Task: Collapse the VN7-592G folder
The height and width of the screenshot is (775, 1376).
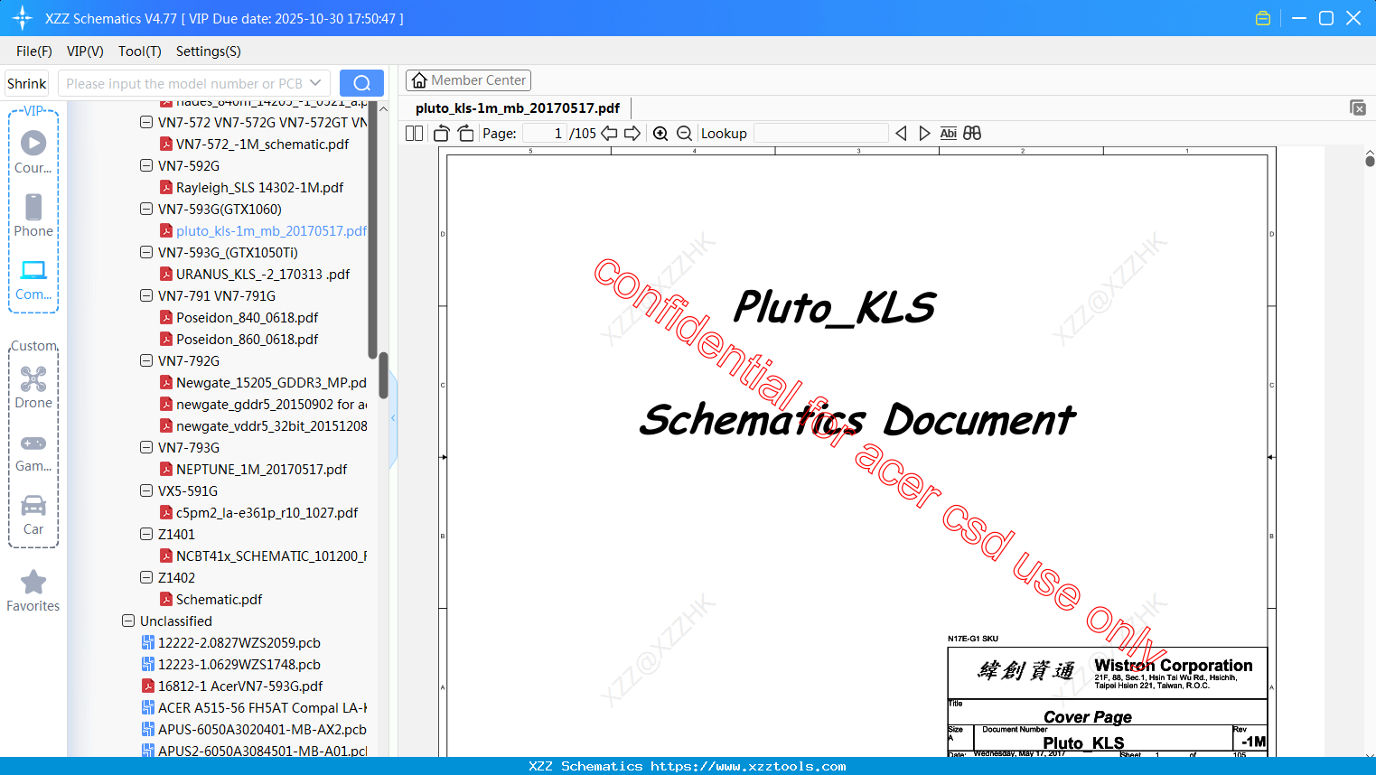Action: click(146, 165)
